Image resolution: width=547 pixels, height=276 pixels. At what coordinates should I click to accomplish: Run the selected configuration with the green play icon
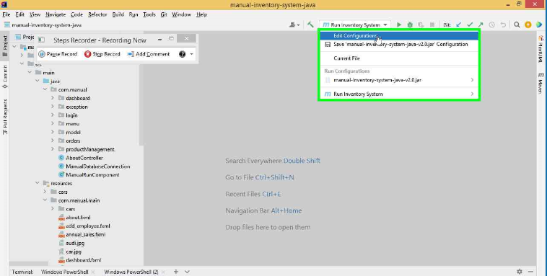pyautogui.click(x=399, y=25)
